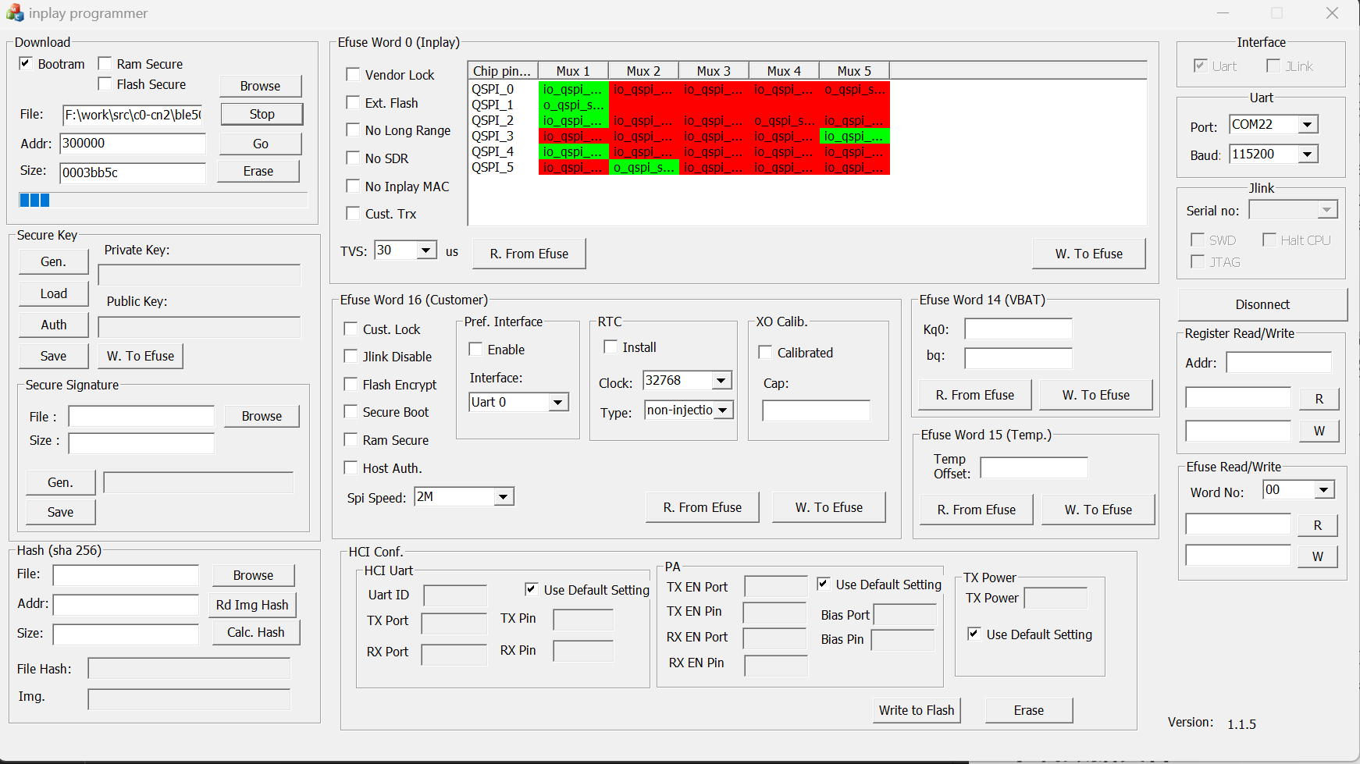Close the inplay programmer window

click(1332, 13)
